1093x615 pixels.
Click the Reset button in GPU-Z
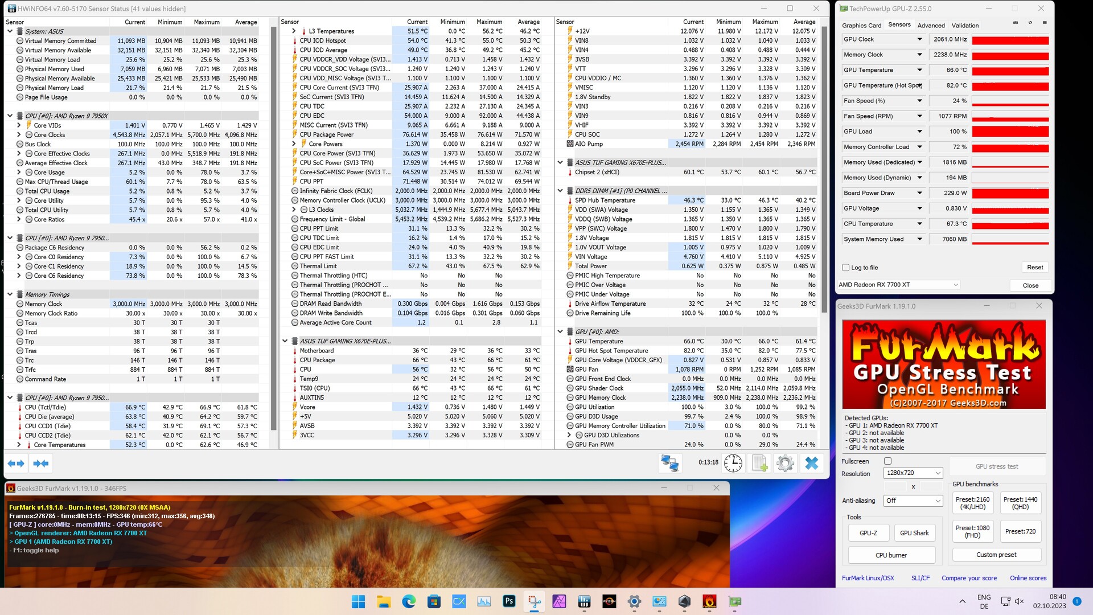1035,268
